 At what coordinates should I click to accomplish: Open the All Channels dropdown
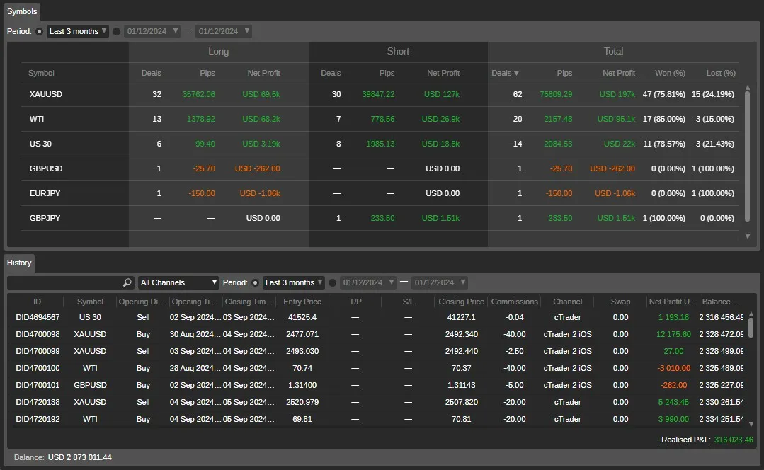coord(178,282)
